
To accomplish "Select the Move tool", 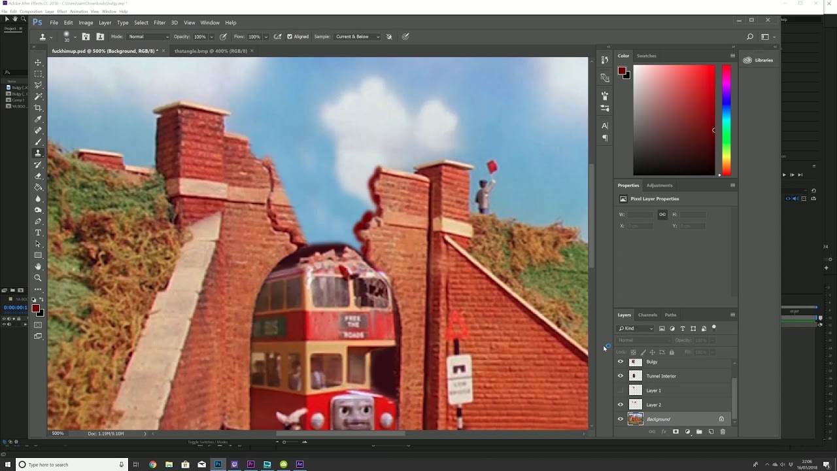I will tap(38, 62).
